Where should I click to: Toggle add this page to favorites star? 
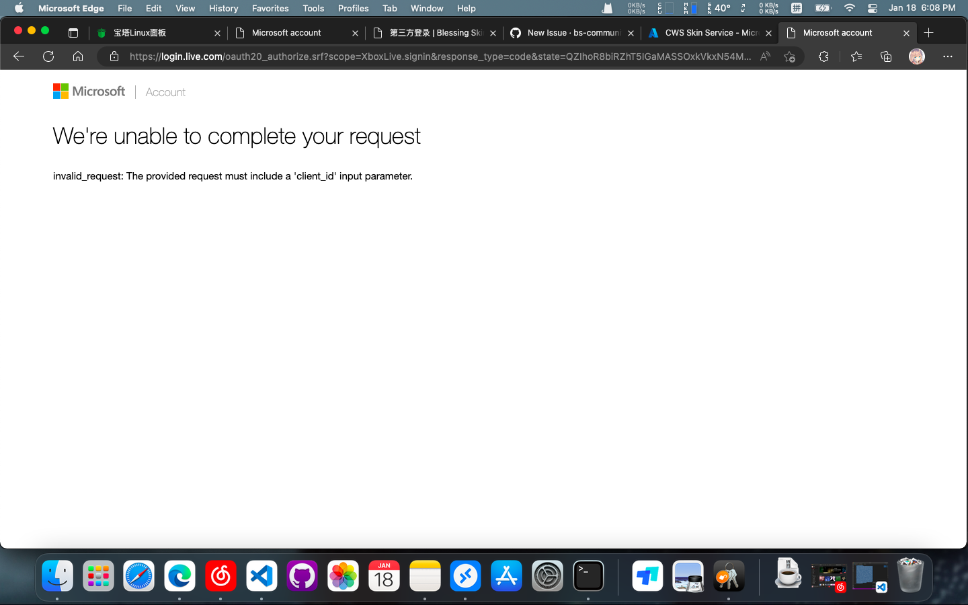click(790, 56)
